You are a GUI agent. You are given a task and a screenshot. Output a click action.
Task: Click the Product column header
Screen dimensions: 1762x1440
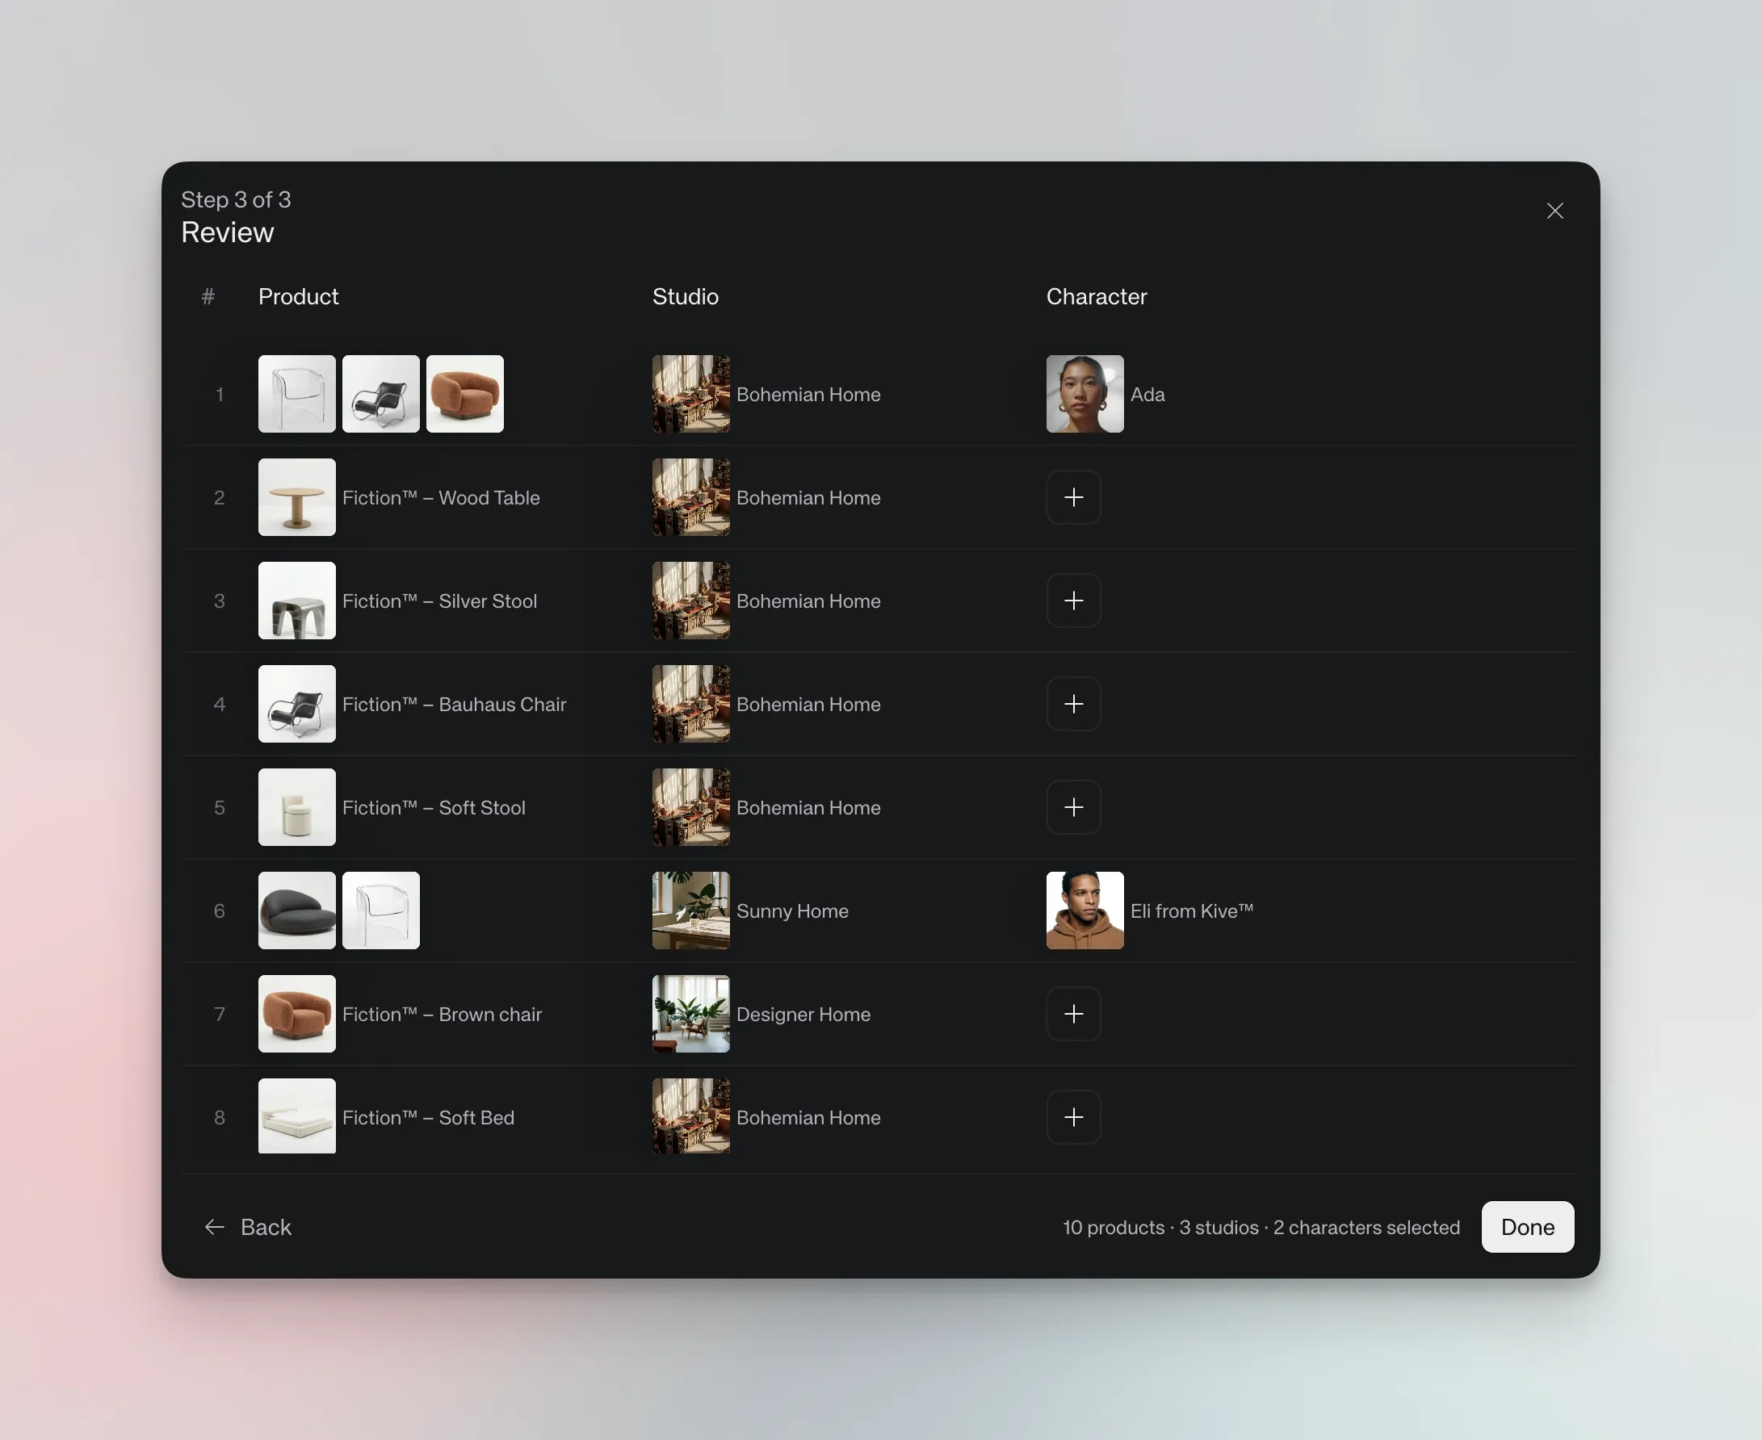point(298,296)
